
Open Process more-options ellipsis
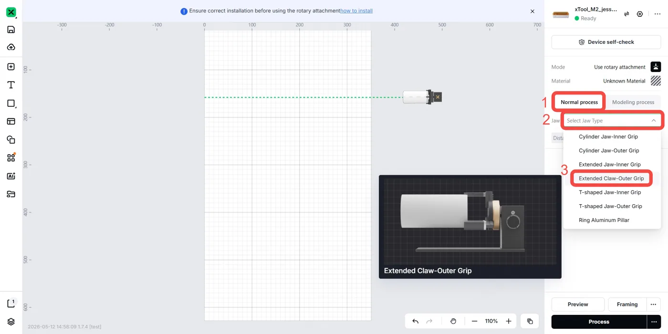click(x=654, y=322)
